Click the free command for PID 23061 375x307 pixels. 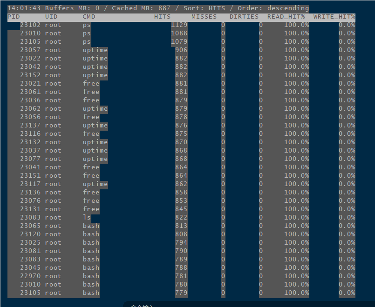91,92
